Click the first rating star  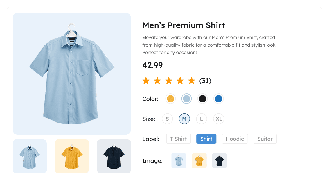[146, 81]
